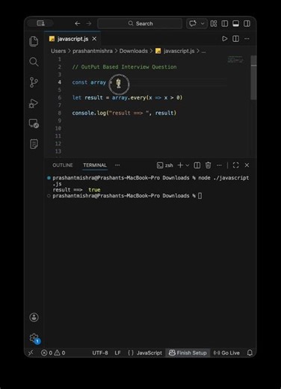The height and width of the screenshot is (389, 281).
Task: Run the code with play button
Action: (x=225, y=39)
